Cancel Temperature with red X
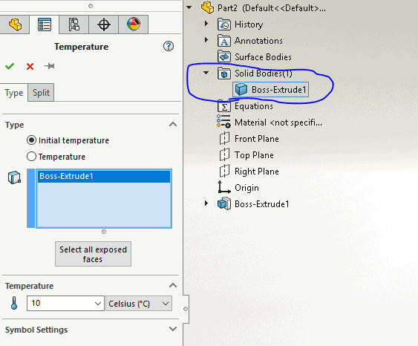418x346 pixels. point(30,66)
